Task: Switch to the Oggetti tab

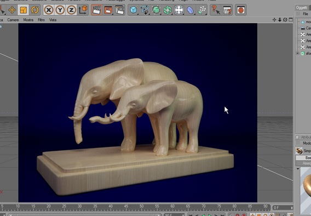Action: (x=302, y=8)
